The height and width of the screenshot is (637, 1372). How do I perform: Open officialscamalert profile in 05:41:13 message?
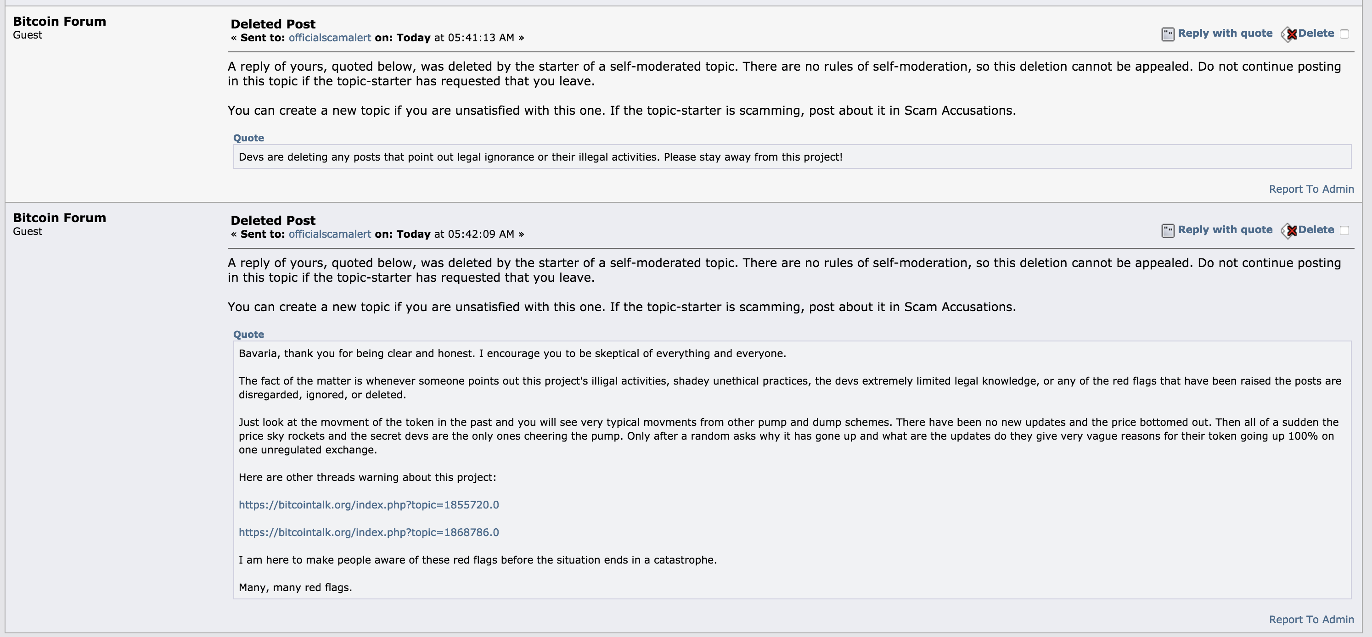tap(330, 38)
